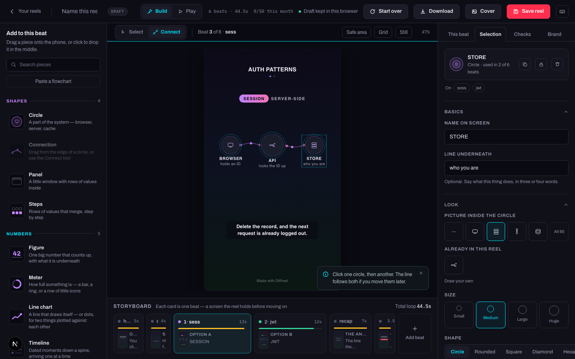This screenshot has width=575, height=359.
Task: Switch shape to Rounded
Action: click(x=485, y=352)
